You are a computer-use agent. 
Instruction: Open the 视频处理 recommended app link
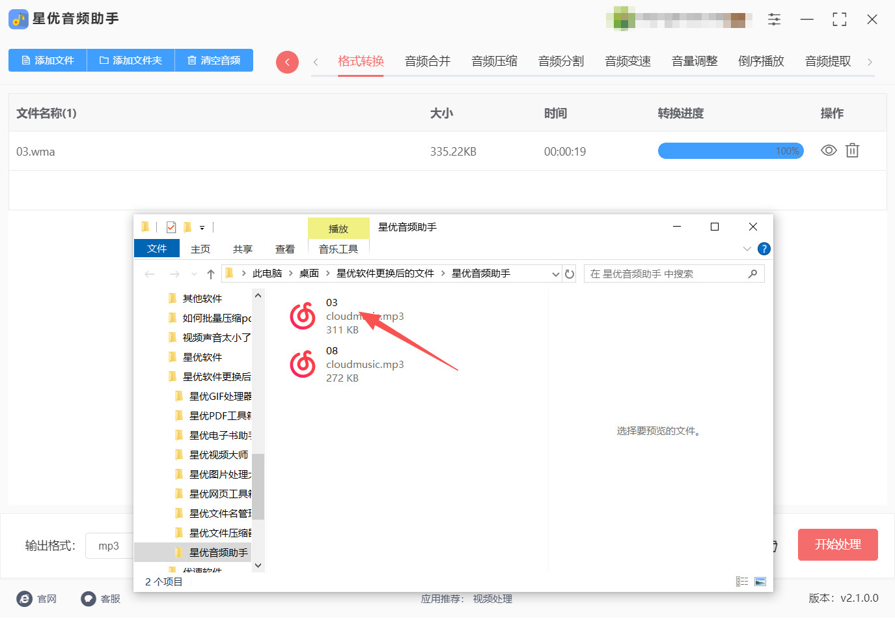coord(493,598)
